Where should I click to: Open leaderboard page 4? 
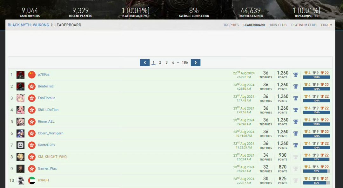point(173,62)
